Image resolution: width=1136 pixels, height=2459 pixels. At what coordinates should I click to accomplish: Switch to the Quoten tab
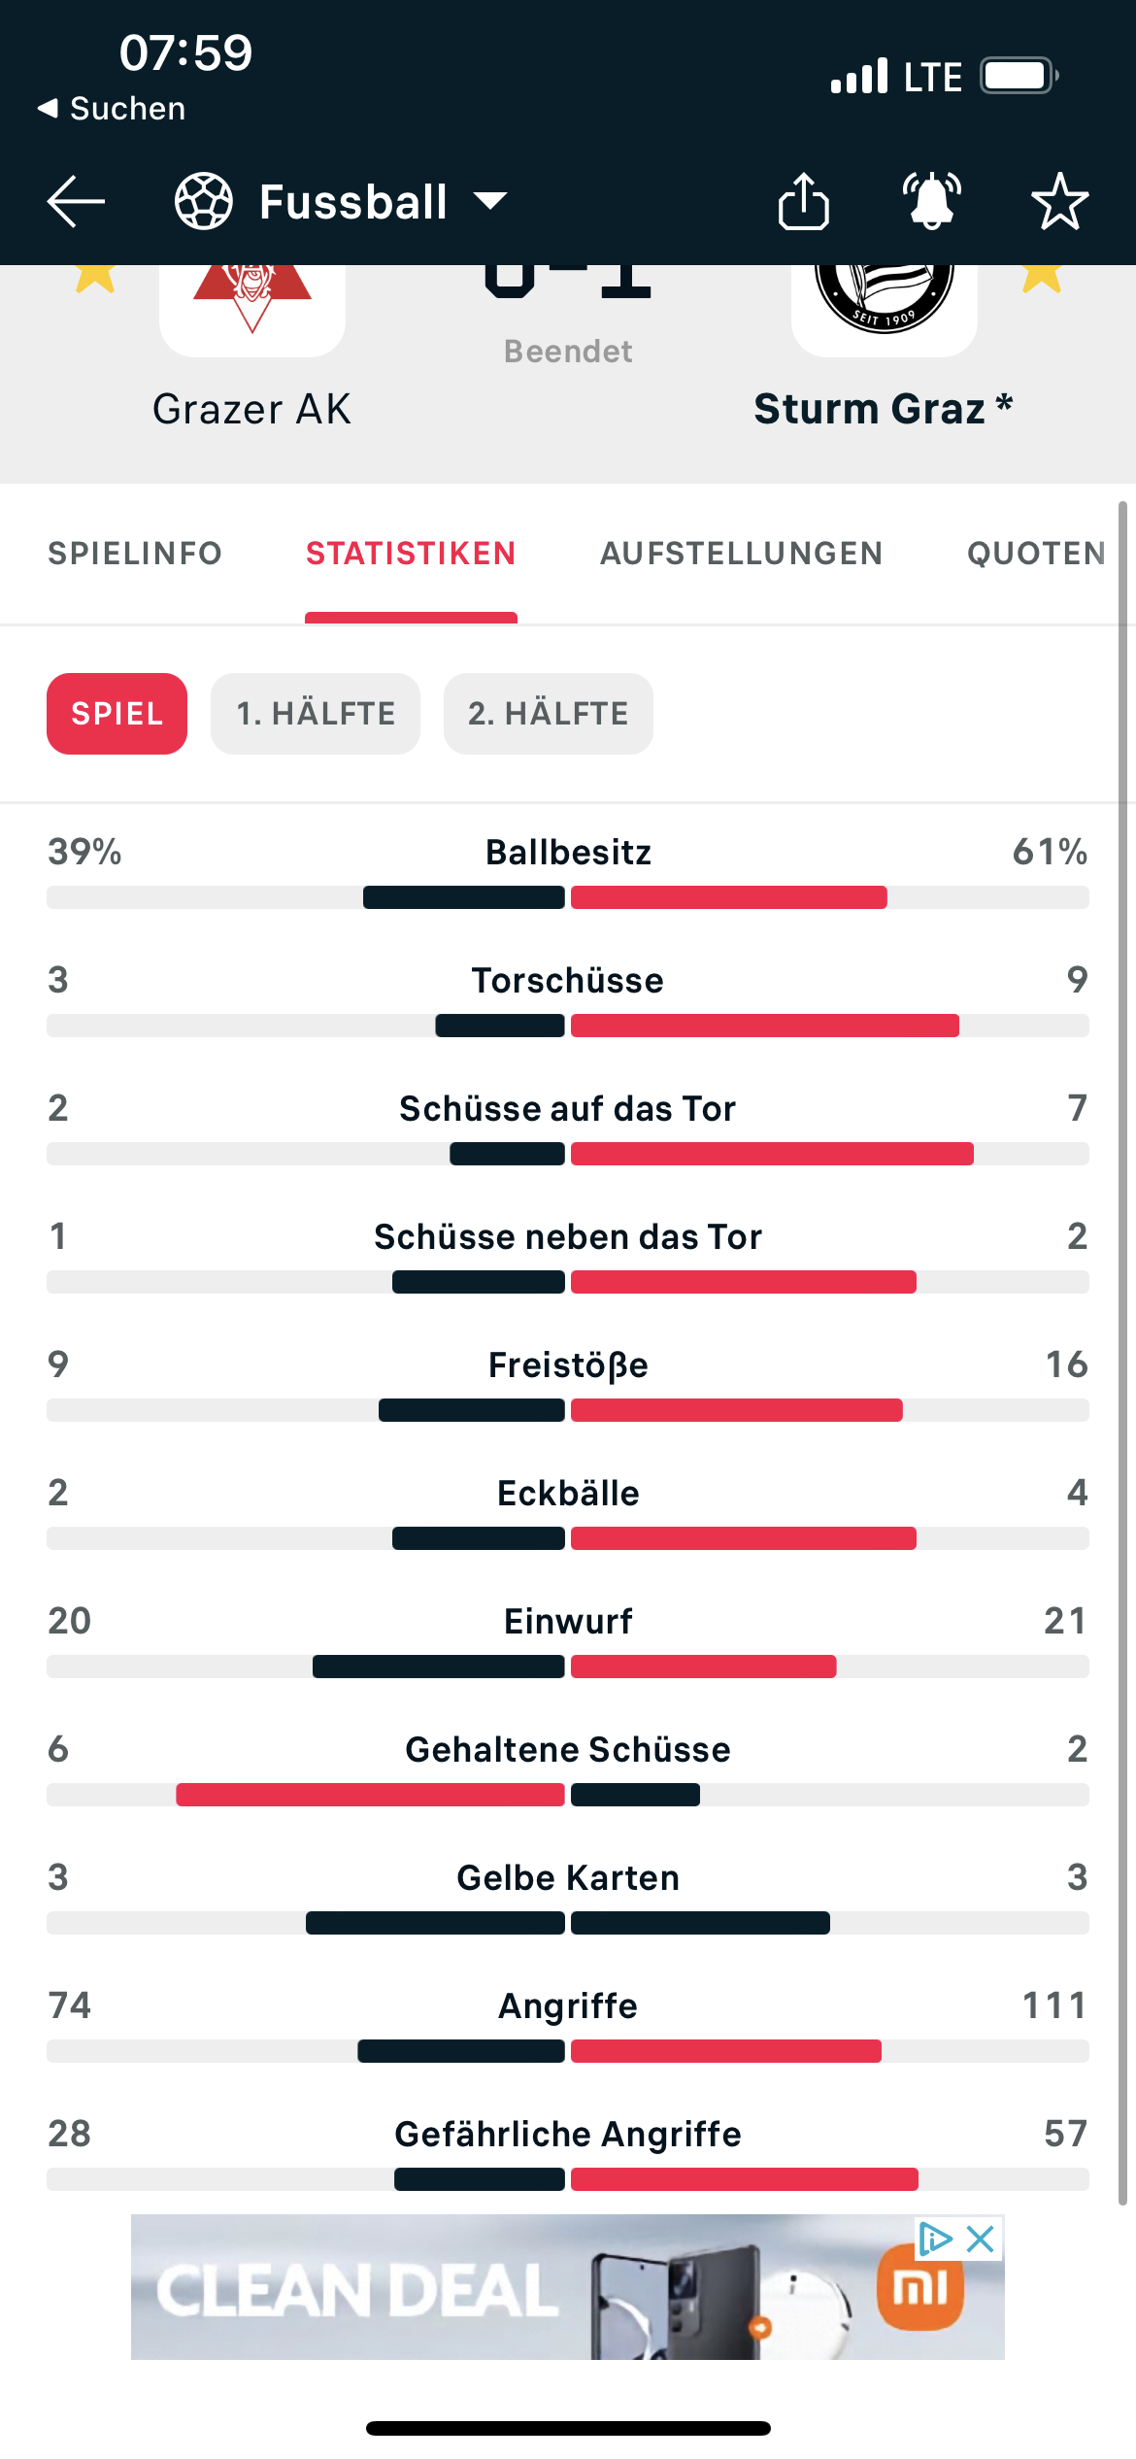[x=1036, y=554]
